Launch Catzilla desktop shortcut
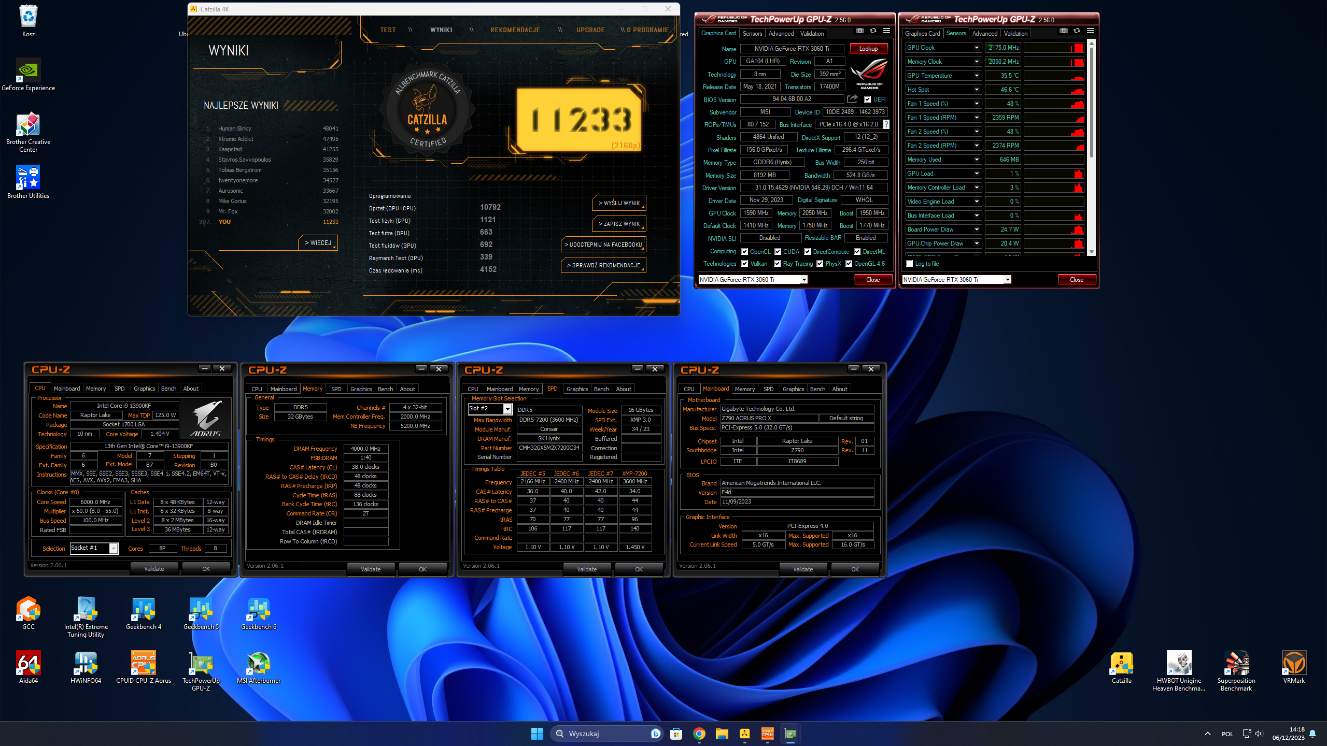This screenshot has width=1327, height=746. [1121, 667]
